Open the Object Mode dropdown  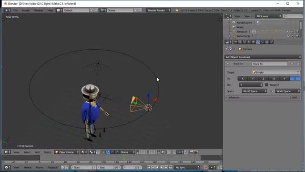[x=67, y=152]
